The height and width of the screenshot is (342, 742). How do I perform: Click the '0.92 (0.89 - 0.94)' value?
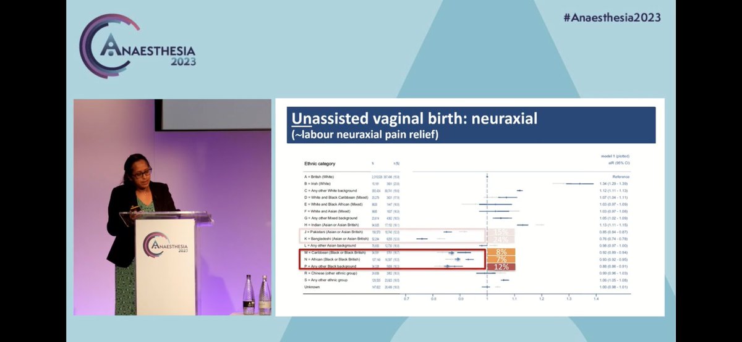tap(615, 252)
